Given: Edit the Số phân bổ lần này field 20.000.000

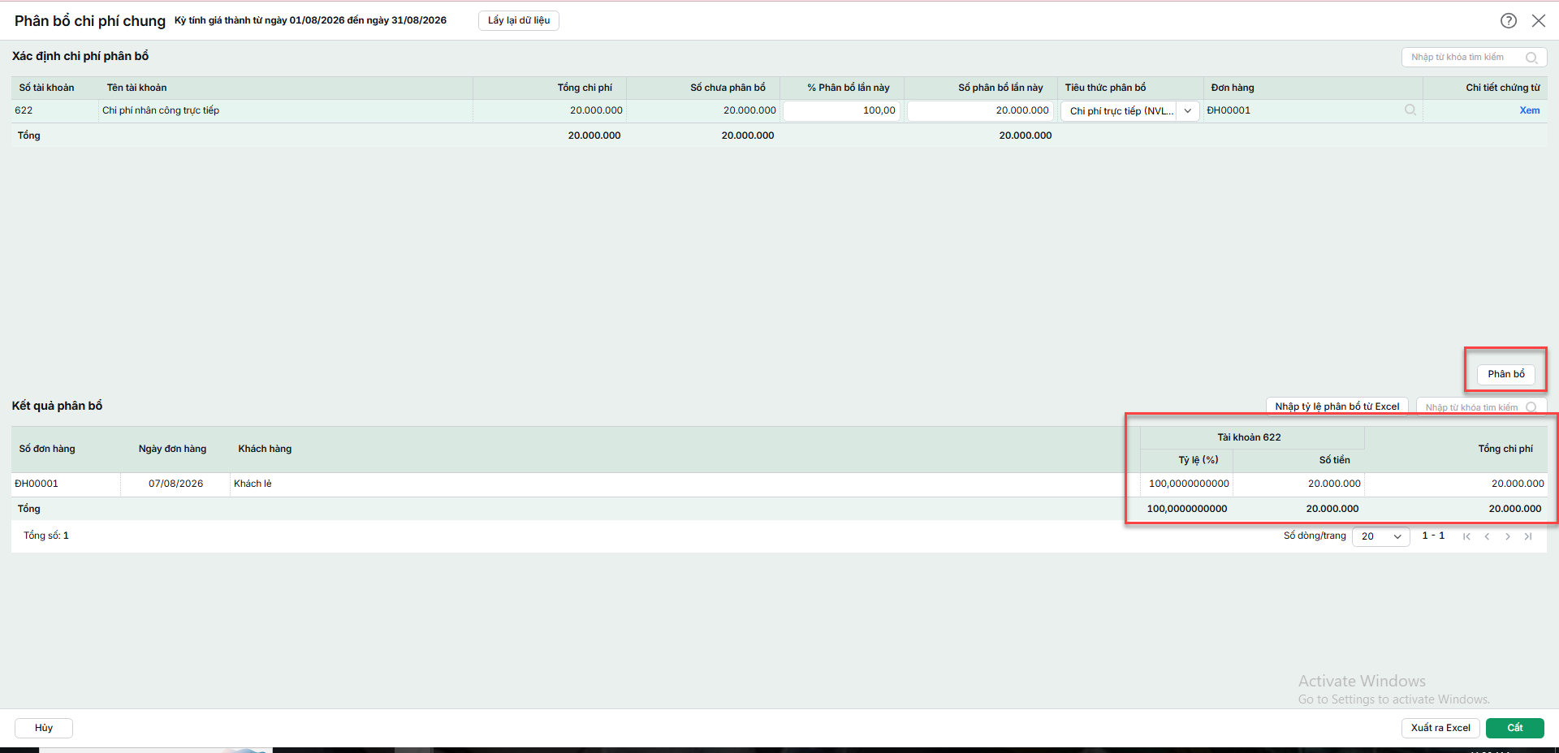Looking at the screenshot, I should click(x=979, y=110).
